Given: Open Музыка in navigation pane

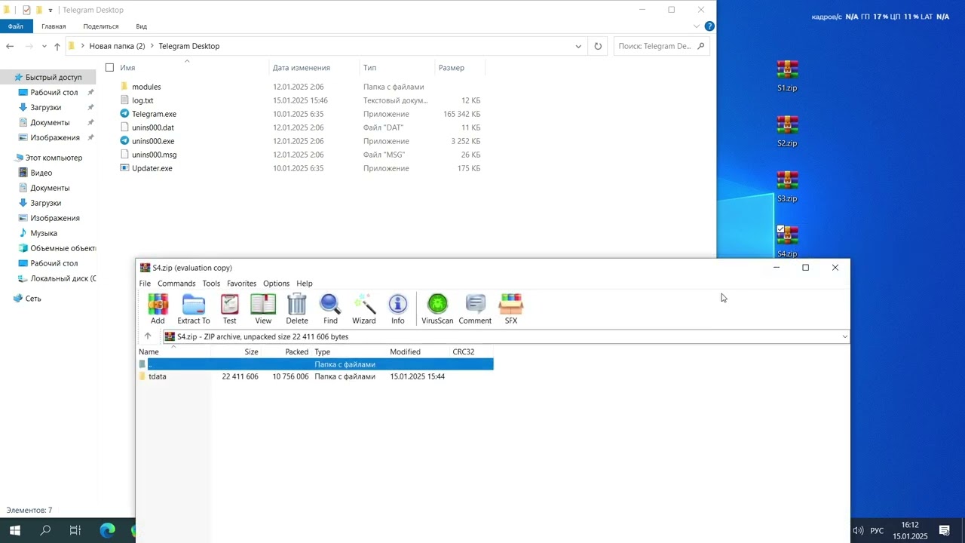Looking at the screenshot, I should 44,233.
